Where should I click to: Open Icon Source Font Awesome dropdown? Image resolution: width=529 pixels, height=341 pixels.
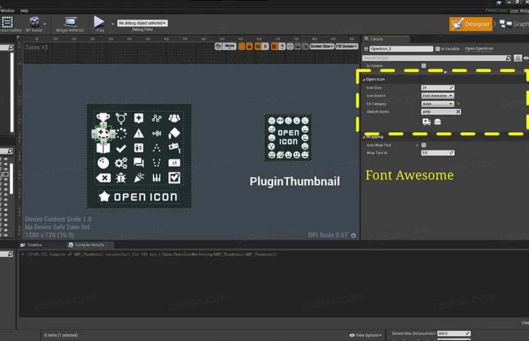(x=438, y=96)
